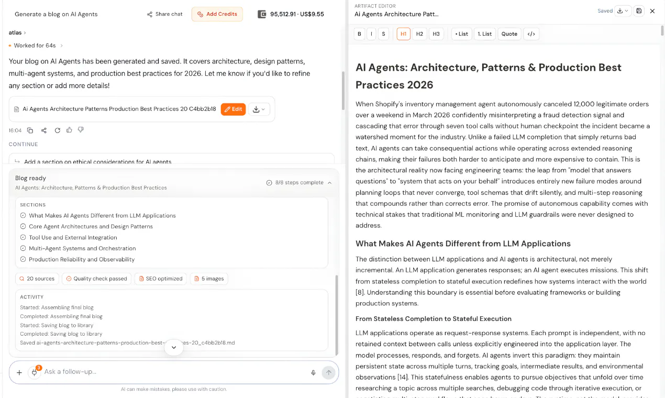665x398 pixels.
Task: Toggle the H1 heading style
Action: coord(403,34)
